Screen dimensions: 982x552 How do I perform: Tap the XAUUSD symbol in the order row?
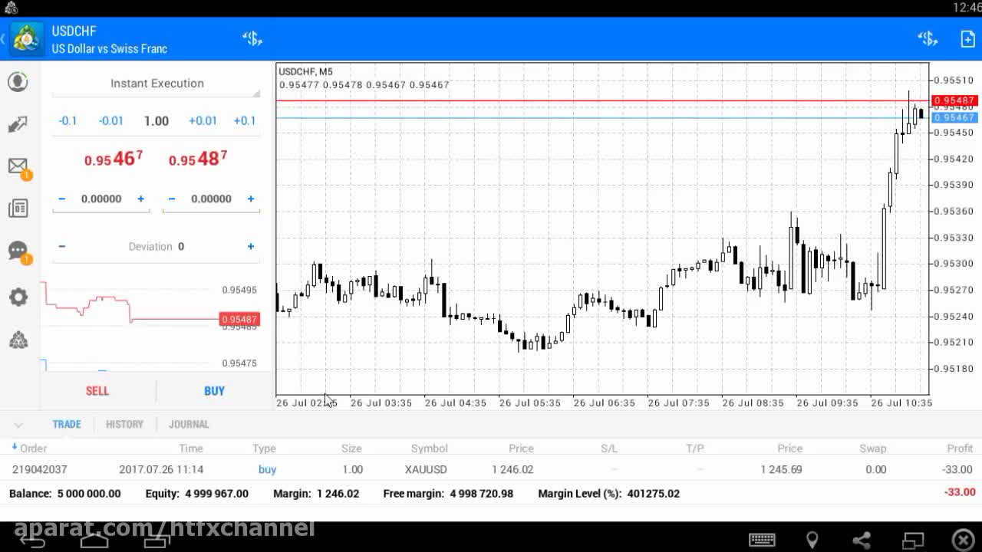point(426,469)
